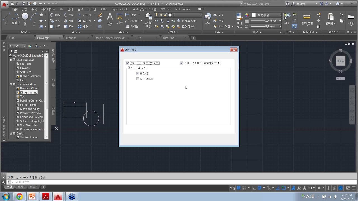Toggle 객체 스냅 켜기 (F3) checkbox
Viewport: 358px width, 201px height.
(x=128, y=63)
